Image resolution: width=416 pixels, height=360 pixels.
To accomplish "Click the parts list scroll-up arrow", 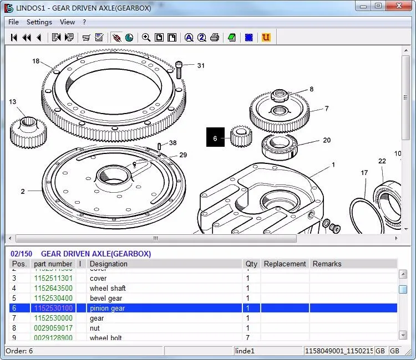I will pos(403,274).
